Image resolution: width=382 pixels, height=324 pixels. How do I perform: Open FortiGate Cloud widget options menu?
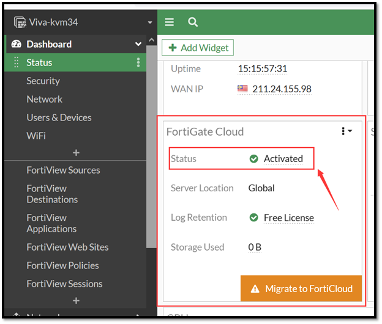click(346, 131)
